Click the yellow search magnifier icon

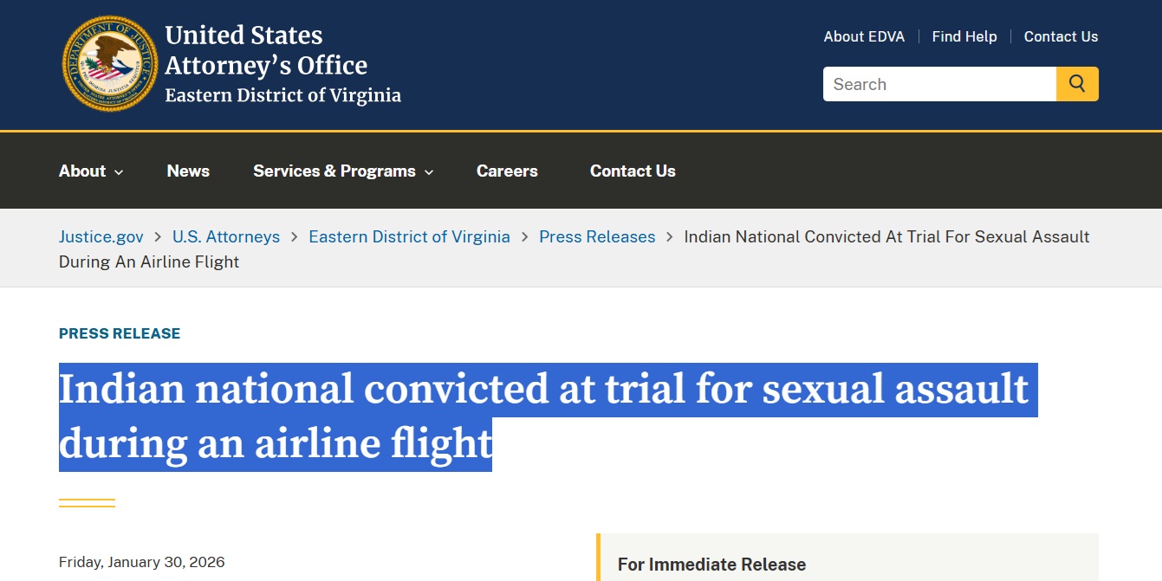point(1077,84)
